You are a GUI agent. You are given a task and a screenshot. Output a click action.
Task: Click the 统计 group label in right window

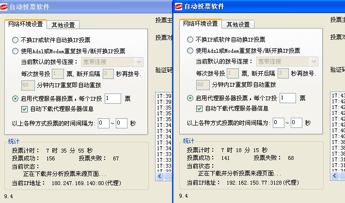coord(188,141)
